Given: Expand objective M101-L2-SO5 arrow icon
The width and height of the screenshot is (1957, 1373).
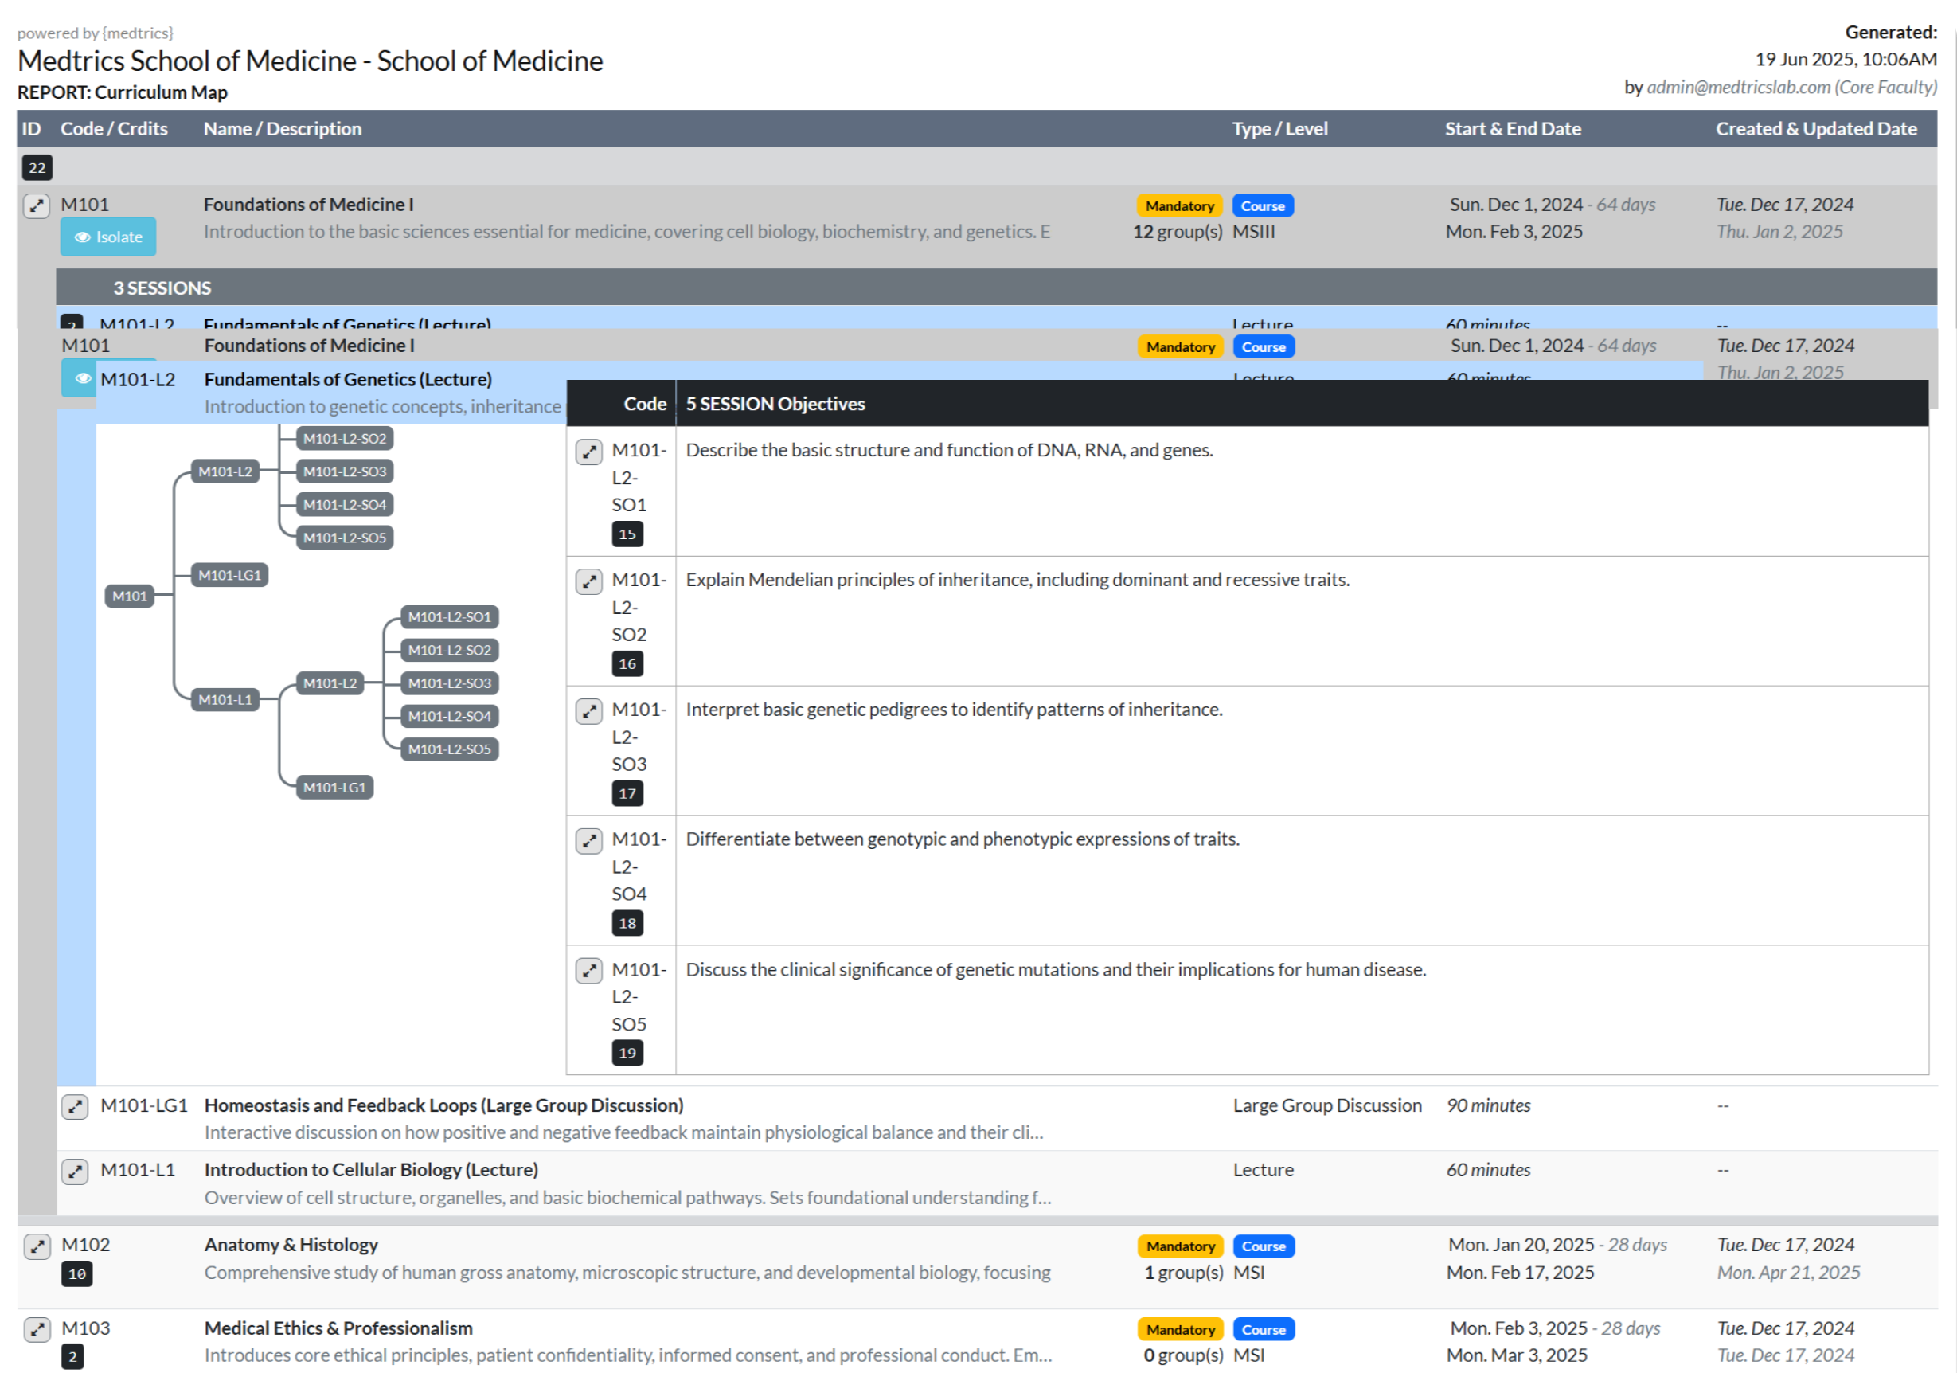Looking at the screenshot, I should click(x=589, y=971).
